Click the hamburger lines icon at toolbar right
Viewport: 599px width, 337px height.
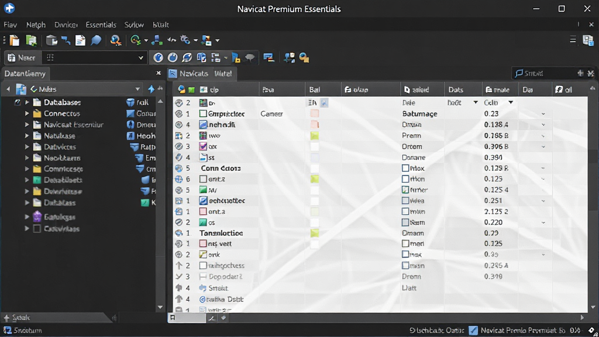[x=573, y=40]
